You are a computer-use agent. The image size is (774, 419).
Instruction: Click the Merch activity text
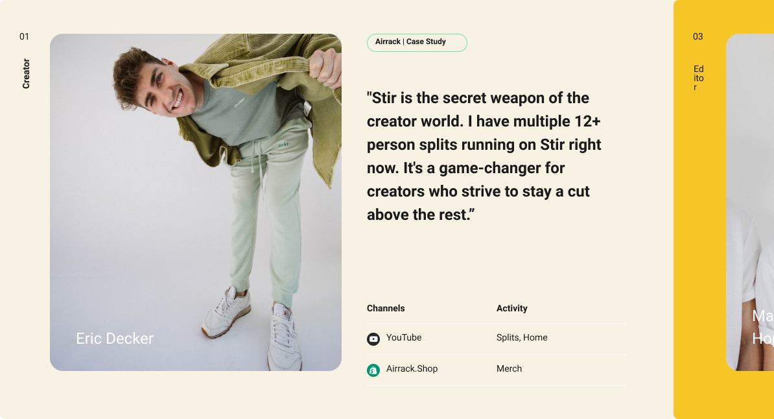coord(509,368)
